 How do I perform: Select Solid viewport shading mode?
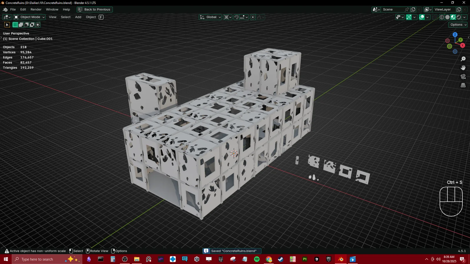(x=447, y=17)
